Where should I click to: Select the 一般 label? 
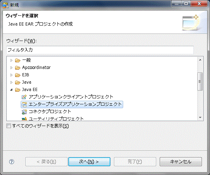click(x=26, y=60)
